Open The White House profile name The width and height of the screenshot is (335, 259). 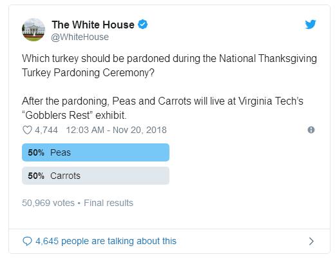[x=93, y=25]
